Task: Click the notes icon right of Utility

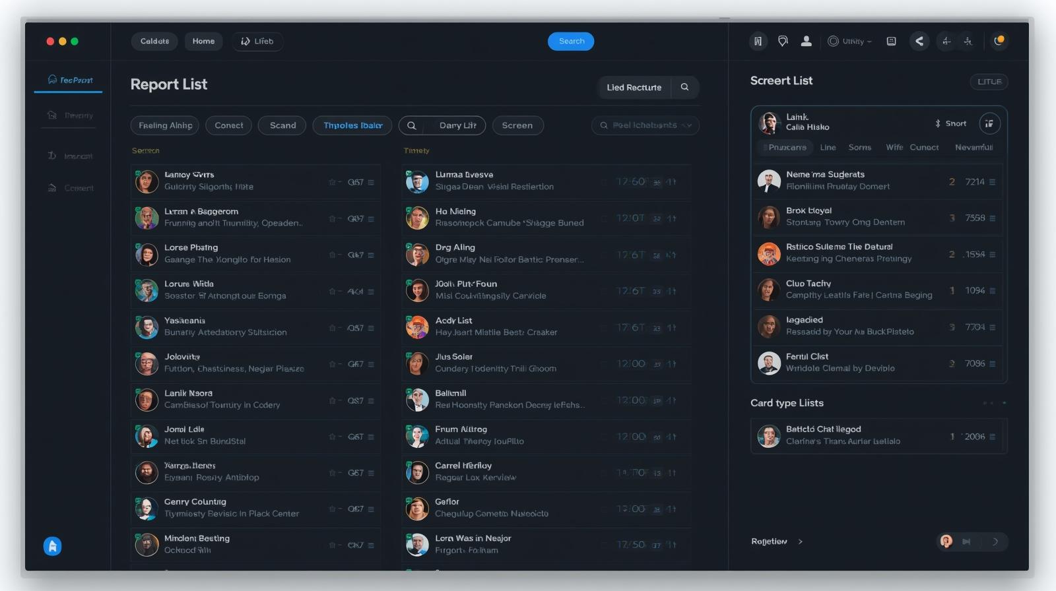Action: 891,41
